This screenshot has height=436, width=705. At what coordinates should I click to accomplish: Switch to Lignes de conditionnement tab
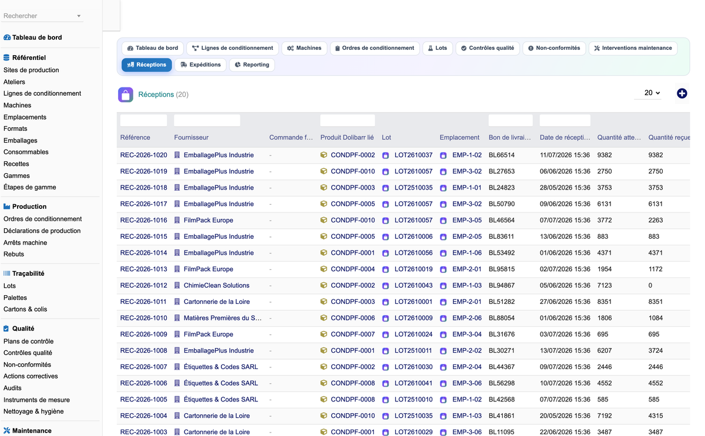tap(233, 48)
